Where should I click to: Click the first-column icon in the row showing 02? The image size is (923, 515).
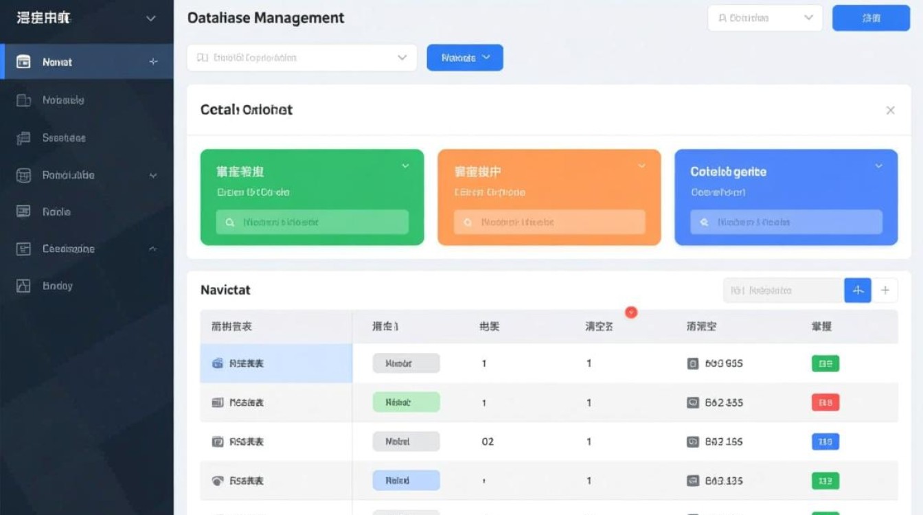coord(218,442)
